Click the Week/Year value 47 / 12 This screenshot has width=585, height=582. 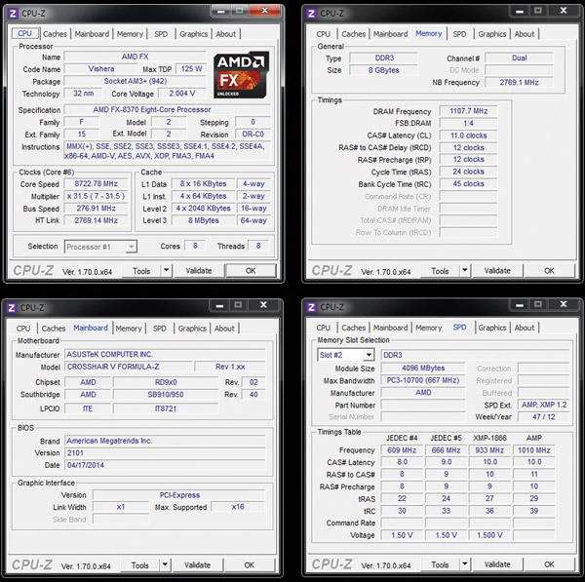coord(544,416)
